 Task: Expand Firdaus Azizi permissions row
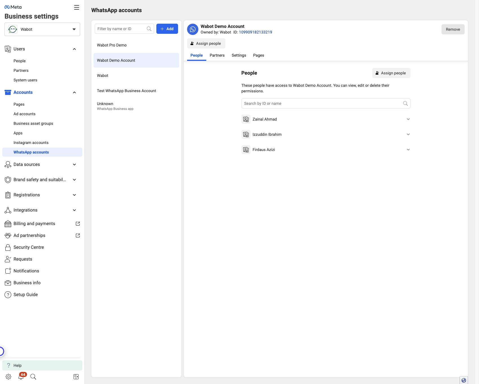tap(408, 150)
